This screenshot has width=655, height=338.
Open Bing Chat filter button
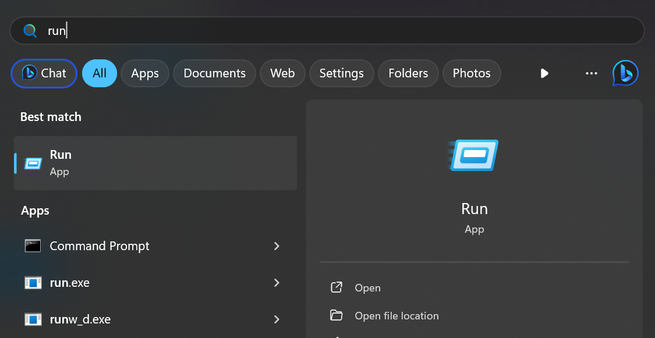(x=44, y=73)
